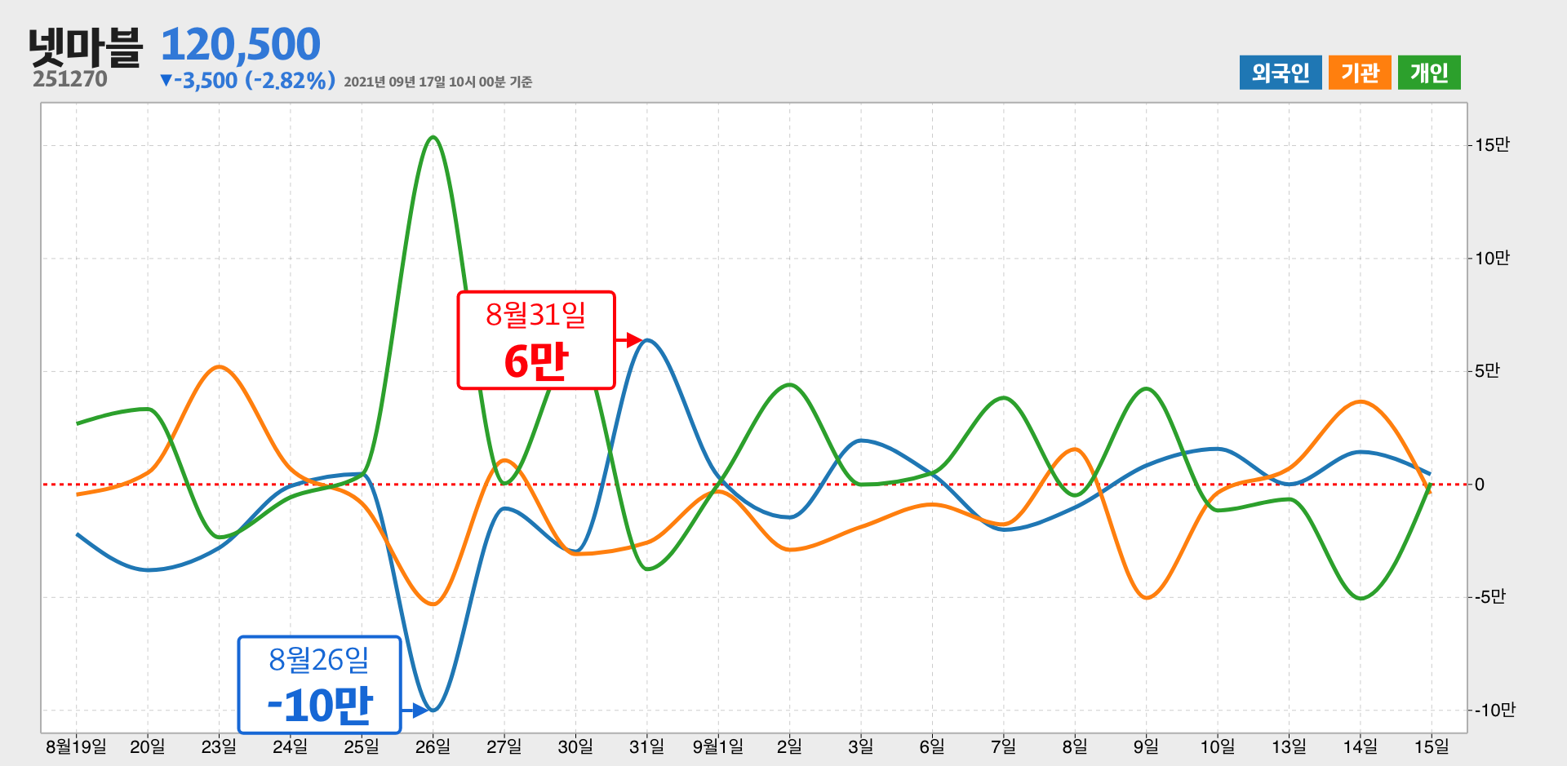Click the orange line trough at 9일
The width and height of the screenshot is (1567, 766).
pos(1147,598)
